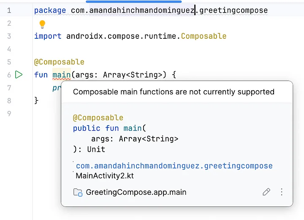Click the Unit return type in the popup
The height and width of the screenshot is (220, 304).
[96, 149]
